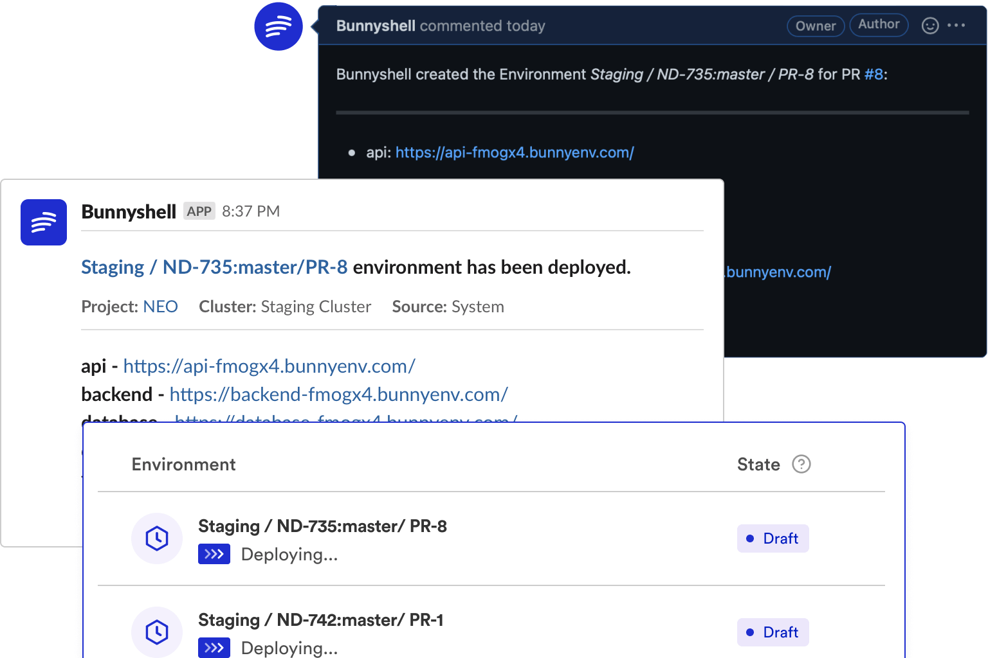Image resolution: width=988 pixels, height=658 pixels.
Task: Click Deploying... status under ND-742 PR-1
Action: pos(289,648)
